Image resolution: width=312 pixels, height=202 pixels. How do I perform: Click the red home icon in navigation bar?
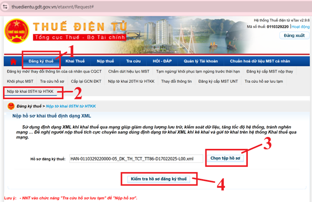pos(13,61)
